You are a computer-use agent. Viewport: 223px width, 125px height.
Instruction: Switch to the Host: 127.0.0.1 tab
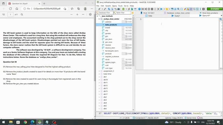(x=147, y=13)
